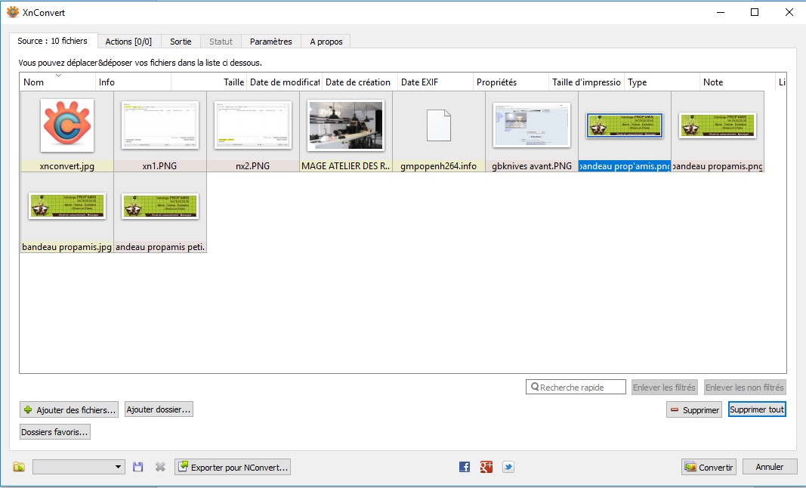Click the Supprimer tout button

(757, 409)
